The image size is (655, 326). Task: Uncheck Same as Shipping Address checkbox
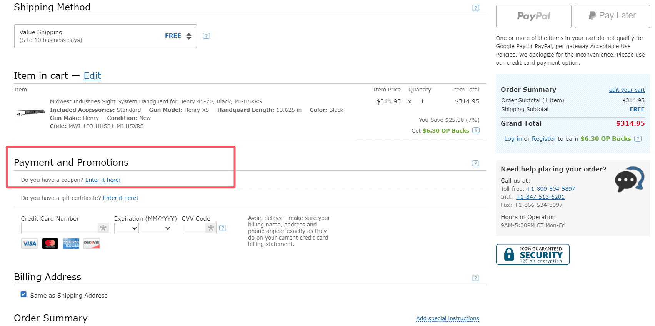(x=24, y=294)
